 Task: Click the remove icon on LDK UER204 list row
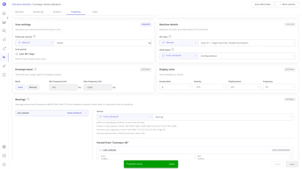click(x=85, y=113)
